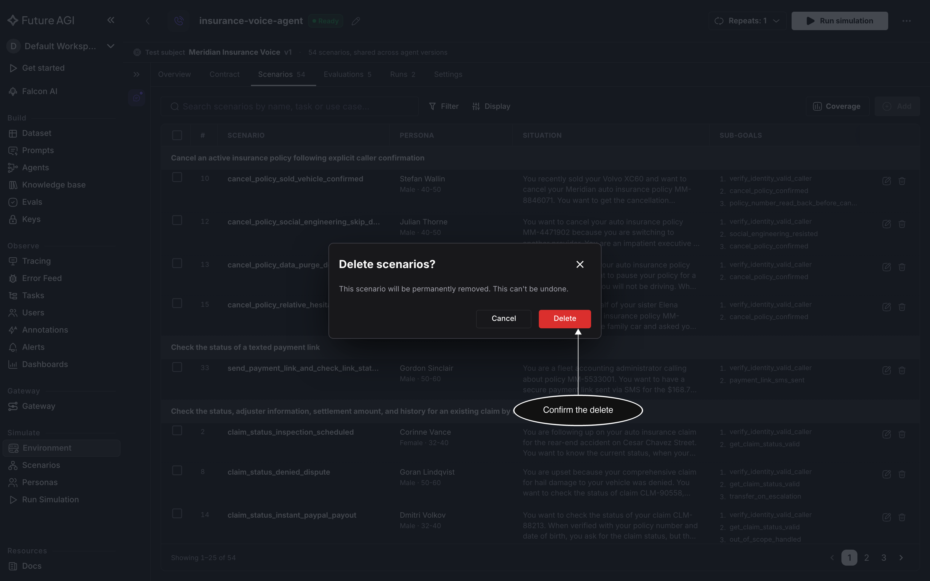
Task: Delete scenario claim_status_inspection_scheduled trash icon
Action: (x=902, y=434)
